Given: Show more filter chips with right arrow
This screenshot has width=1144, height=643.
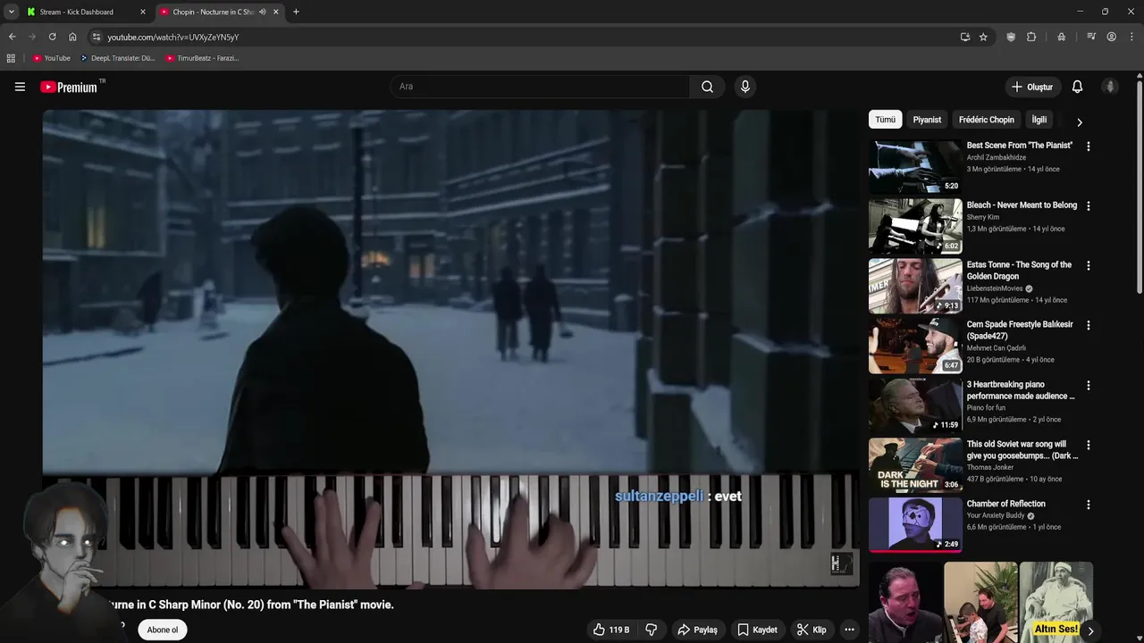Looking at the screenshot, I should [x=1079, y=122].
